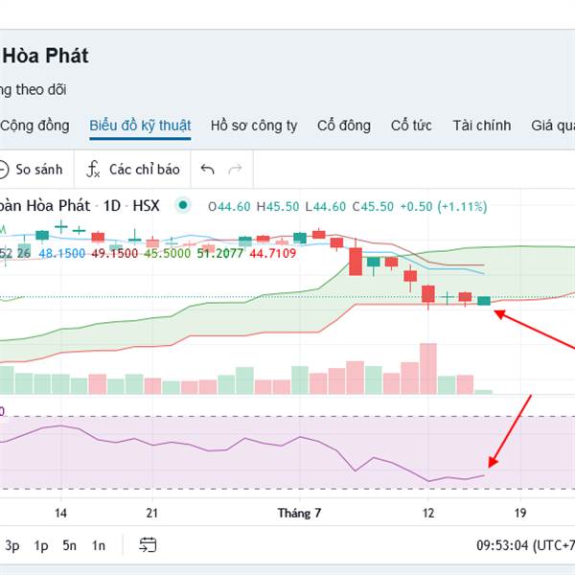Click the 09:53:04 UTC time display
Viewport: 575px width, 575px height.
[525, 545]
